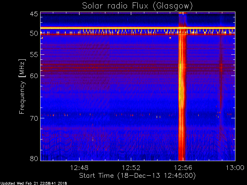Select the 12:56 time tick label
This screenshot has width=247, height=185.
click(183, 168)
